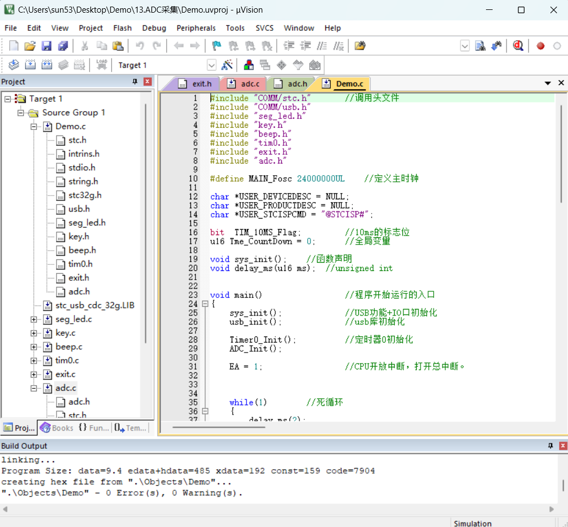Select exit.h file in project tree

click(79, 278)
